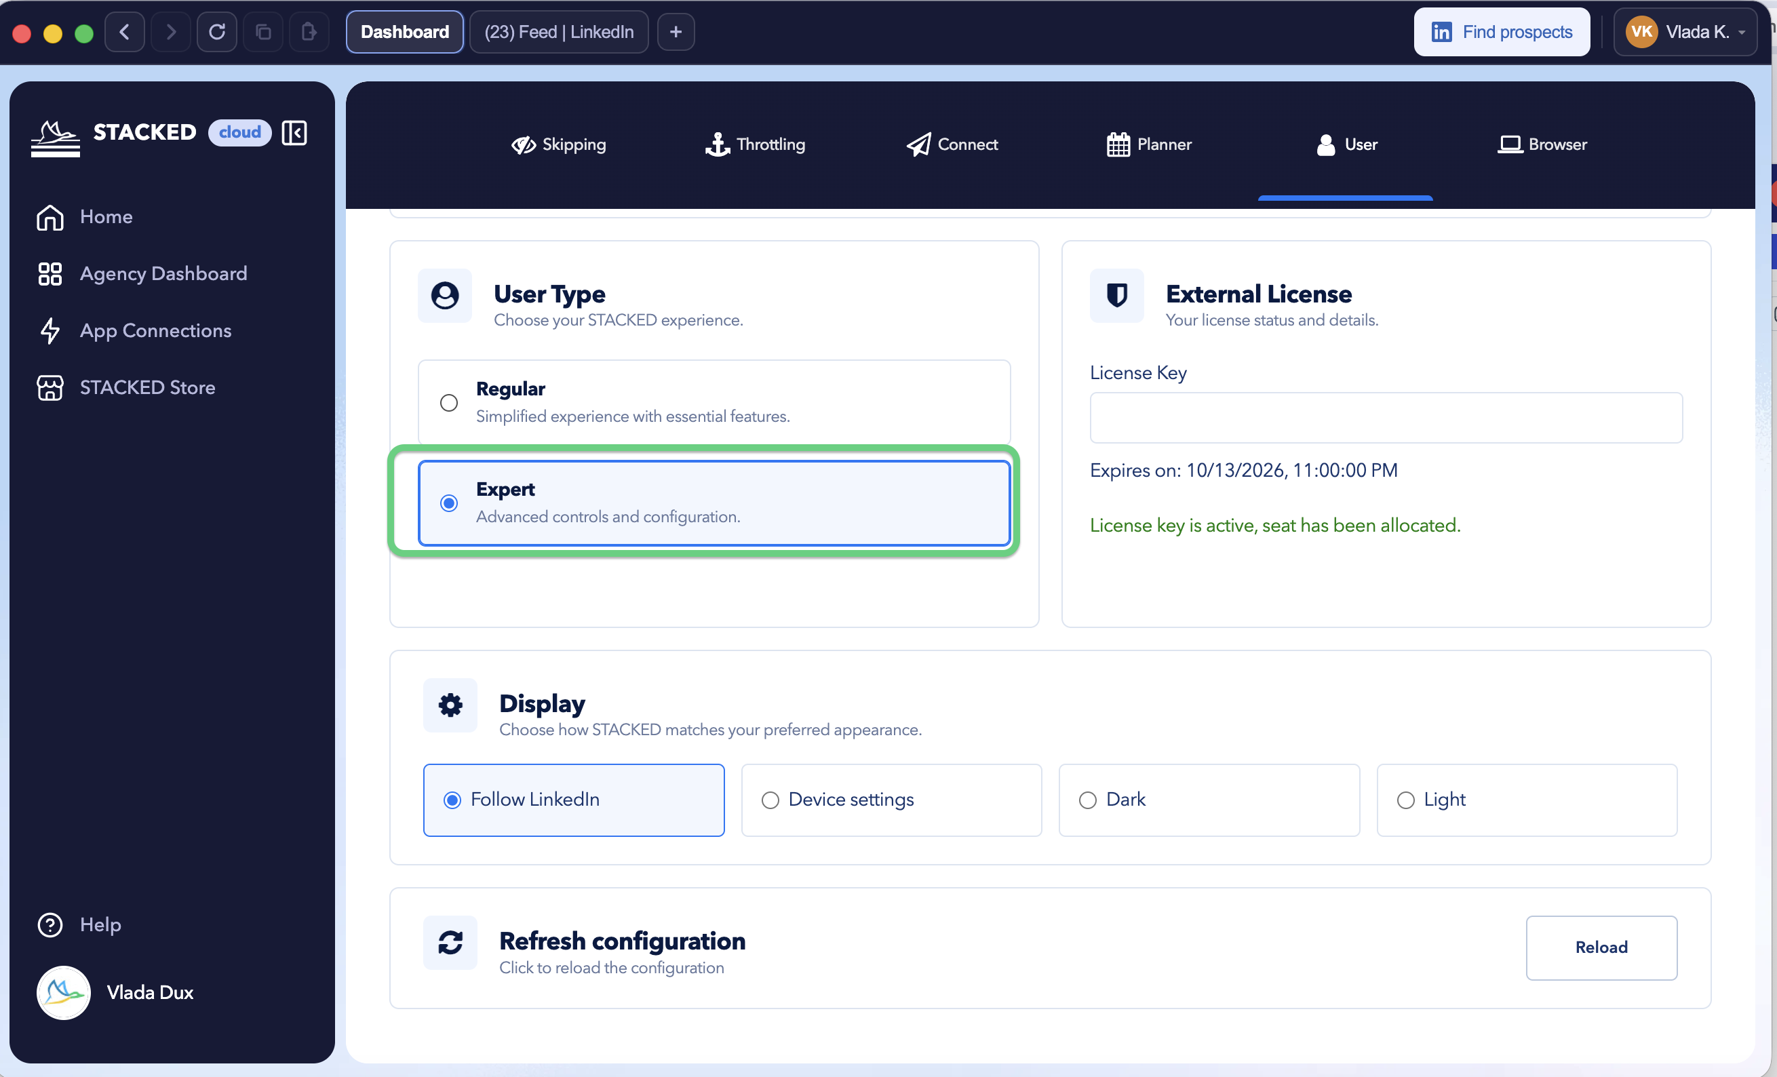The height and width of the screenshot is (1077, 1777).
Task: Select the User tab
Action: click(1346, 145)
